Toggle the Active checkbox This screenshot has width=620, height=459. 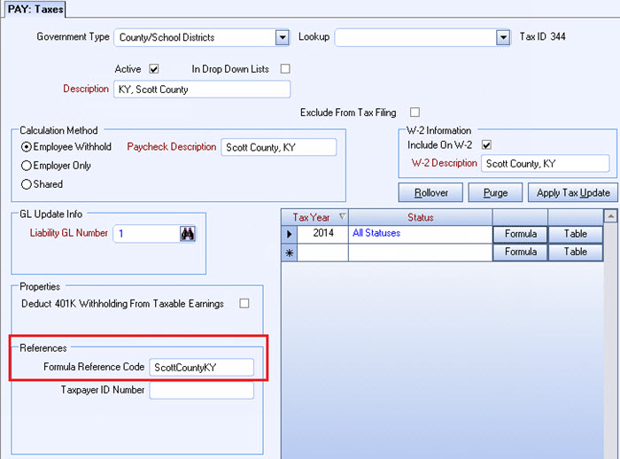pos(153,69)
